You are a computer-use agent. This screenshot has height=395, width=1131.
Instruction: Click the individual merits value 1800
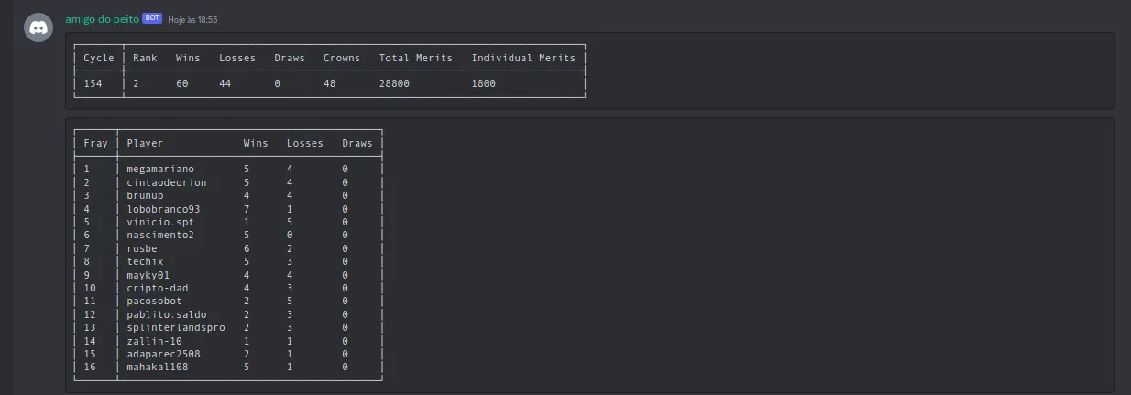[x=484, y=83]
